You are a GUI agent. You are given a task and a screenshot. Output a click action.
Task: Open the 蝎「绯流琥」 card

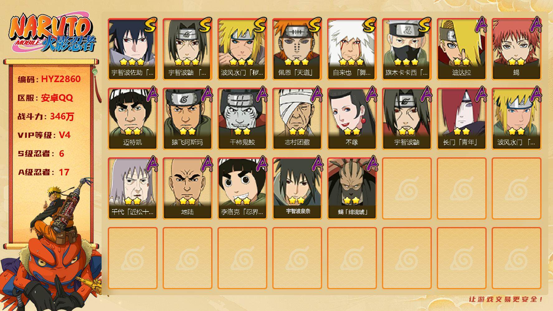pyautogui.click(x=352, y=188)
